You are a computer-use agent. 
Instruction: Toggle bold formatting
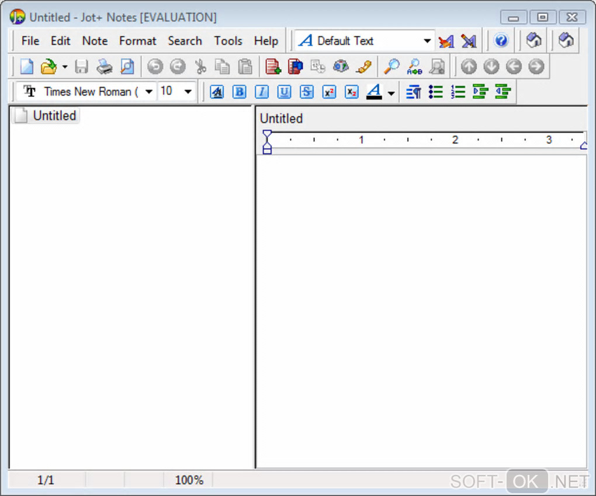[239, 92]
